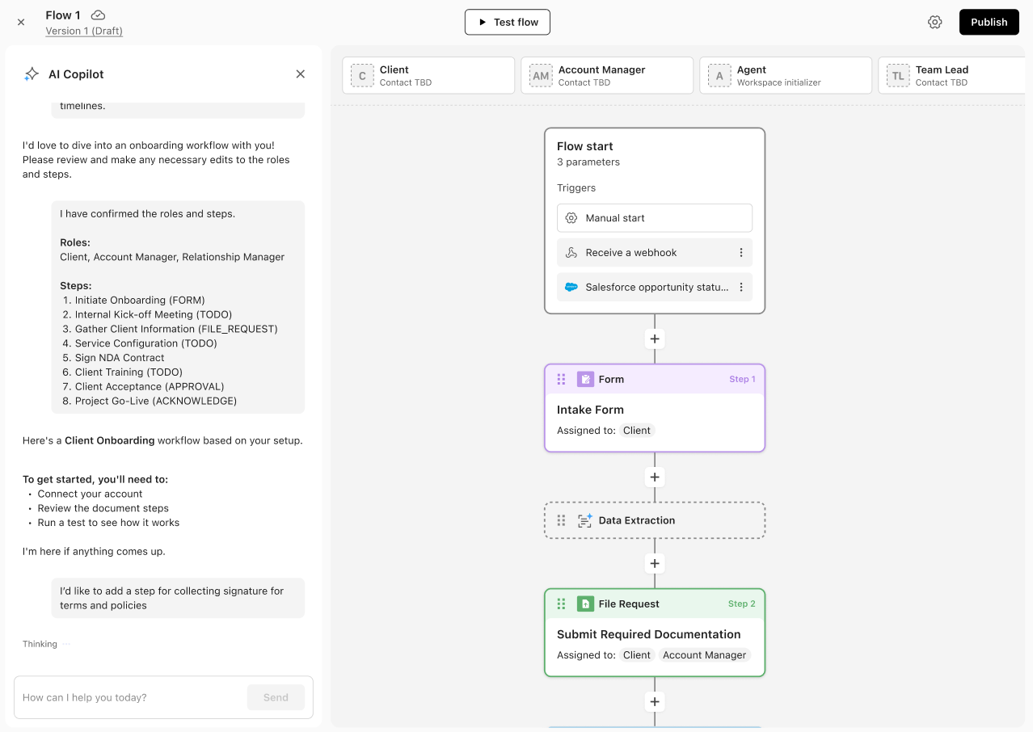Open the Flow start card title
This screenshot has width=1033, height=732.
tap(585, 146)
